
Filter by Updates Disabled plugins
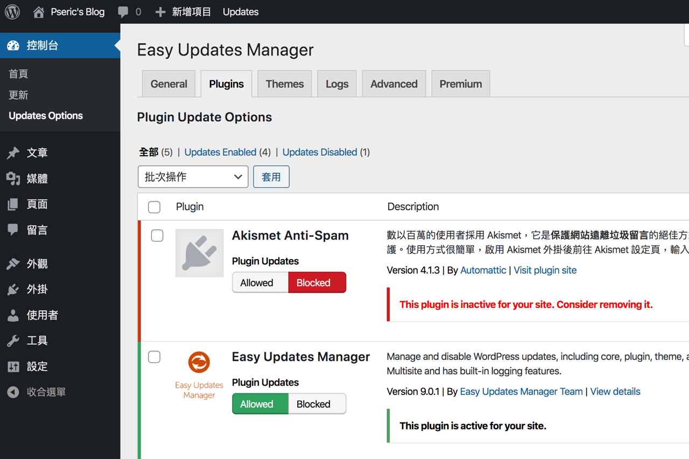click(x=320, y=152)
